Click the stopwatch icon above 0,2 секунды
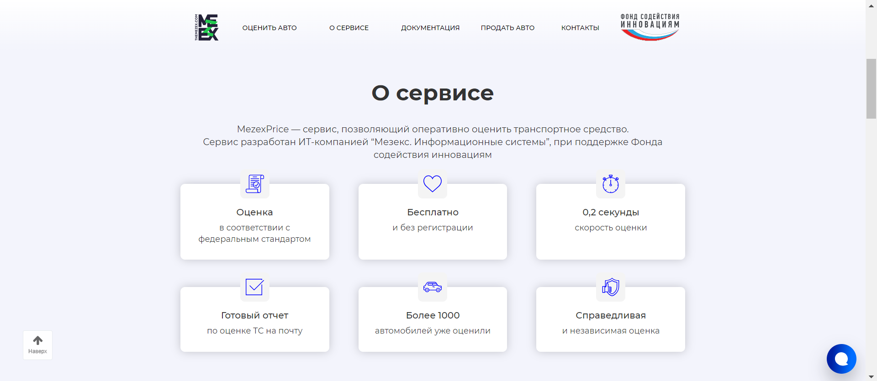This screenshot has height=381, width=877. 611,184
